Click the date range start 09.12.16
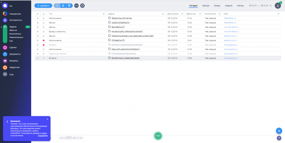285x143 pixels. click(253, 6)
